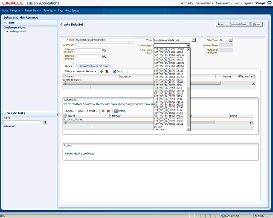Viewport: 273px width, 218px height.
Task: Open the Conditions Actions menu
Action: pos(71,111)
